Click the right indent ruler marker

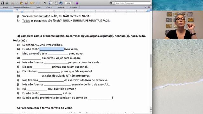[147, 11]
